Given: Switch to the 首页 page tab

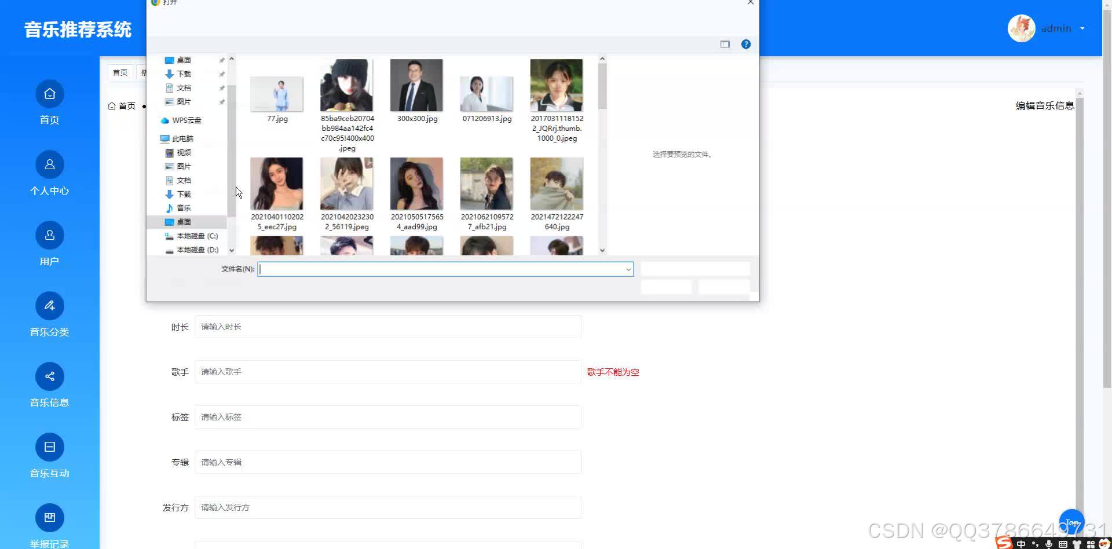Looking at the screenshot, I should [x=120, y=72].
